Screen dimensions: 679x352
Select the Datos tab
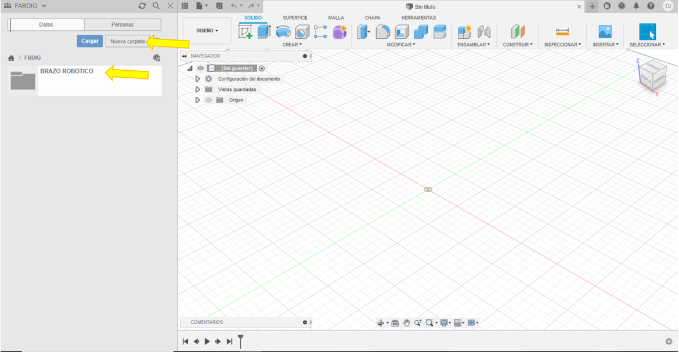coord(46,25)
